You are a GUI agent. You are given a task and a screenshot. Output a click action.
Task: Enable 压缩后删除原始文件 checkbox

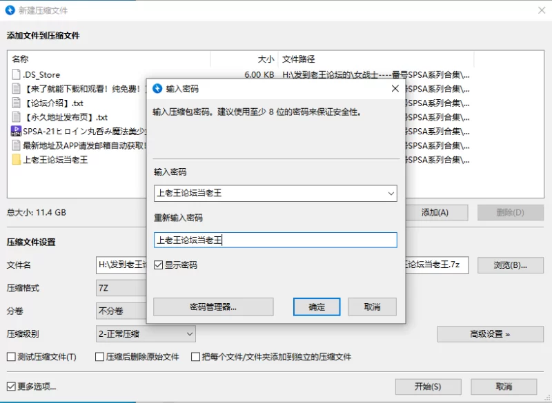99,357
